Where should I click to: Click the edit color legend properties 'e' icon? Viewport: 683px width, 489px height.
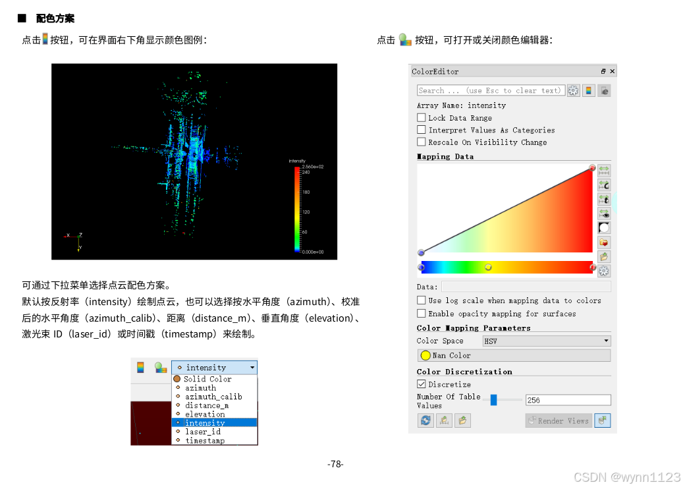tap(604, 91)
